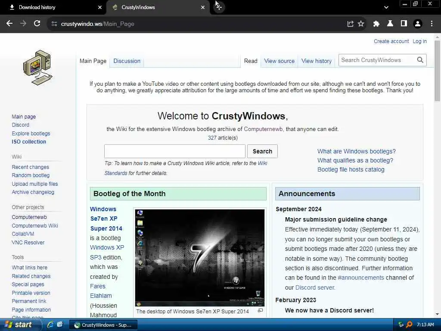The width and height of the screenshot is (441, 331).
Task: Click the Se7en XP desktop screenshot thumbnail
Action: [200, 258]
